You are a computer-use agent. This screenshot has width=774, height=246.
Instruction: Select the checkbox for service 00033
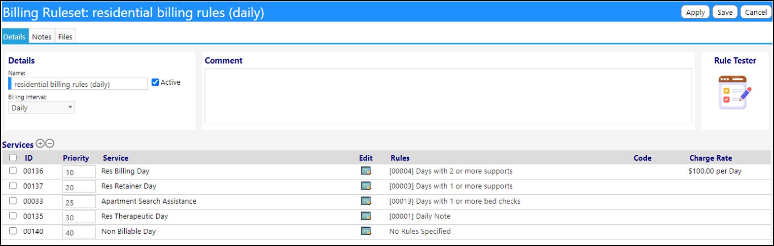pos(13,201)
